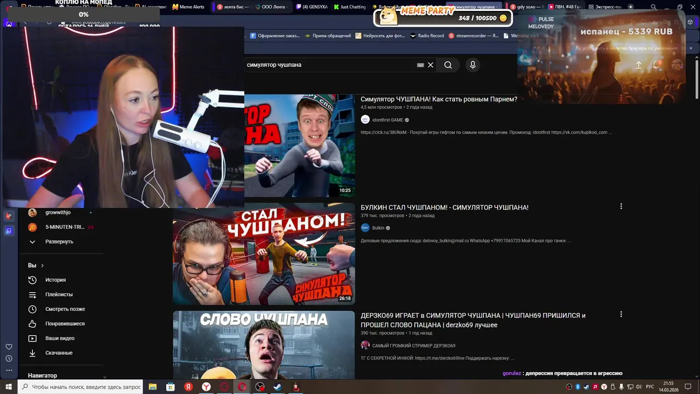Open Microsoft Store from the taskbar

click(x=171, y=387)
